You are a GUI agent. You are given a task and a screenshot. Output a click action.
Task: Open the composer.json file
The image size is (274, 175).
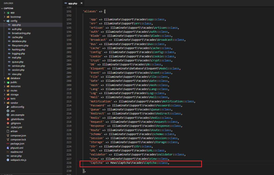pyautogui.click(x=18, y=136)
